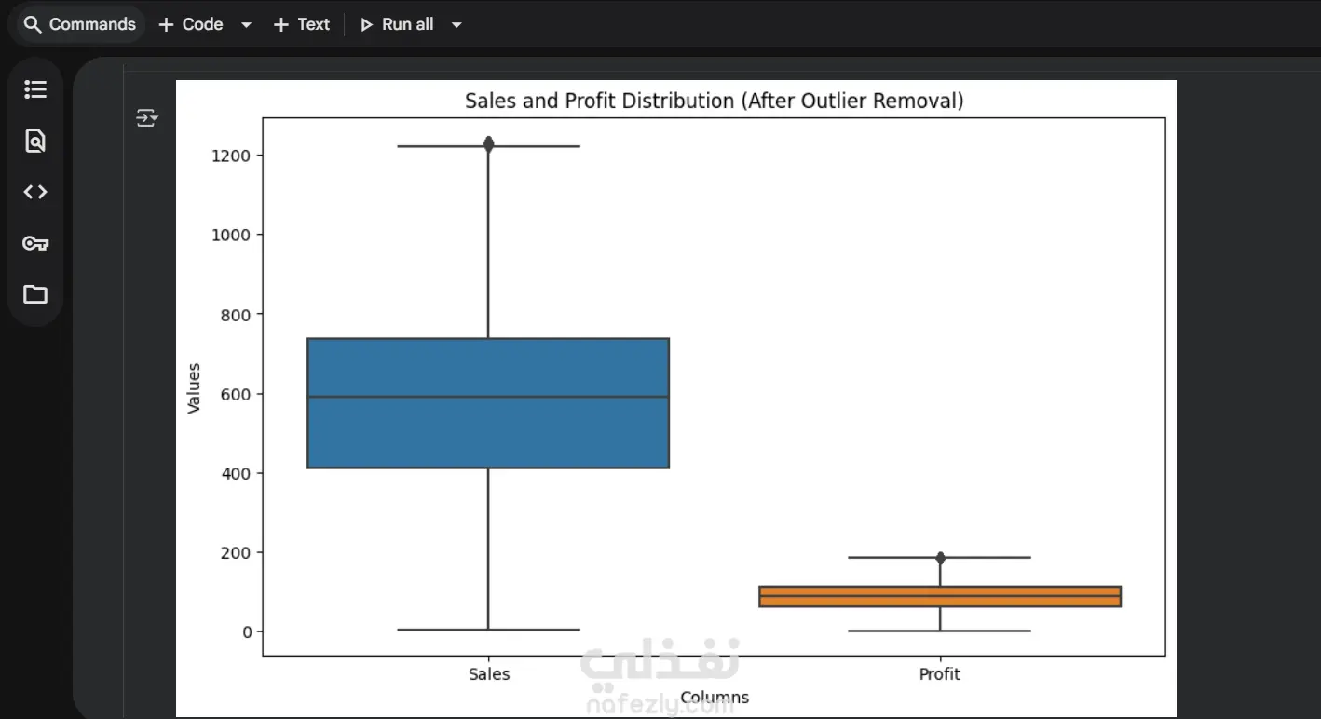Expand the Run all dropdown arrow

(x=456, y=25)
